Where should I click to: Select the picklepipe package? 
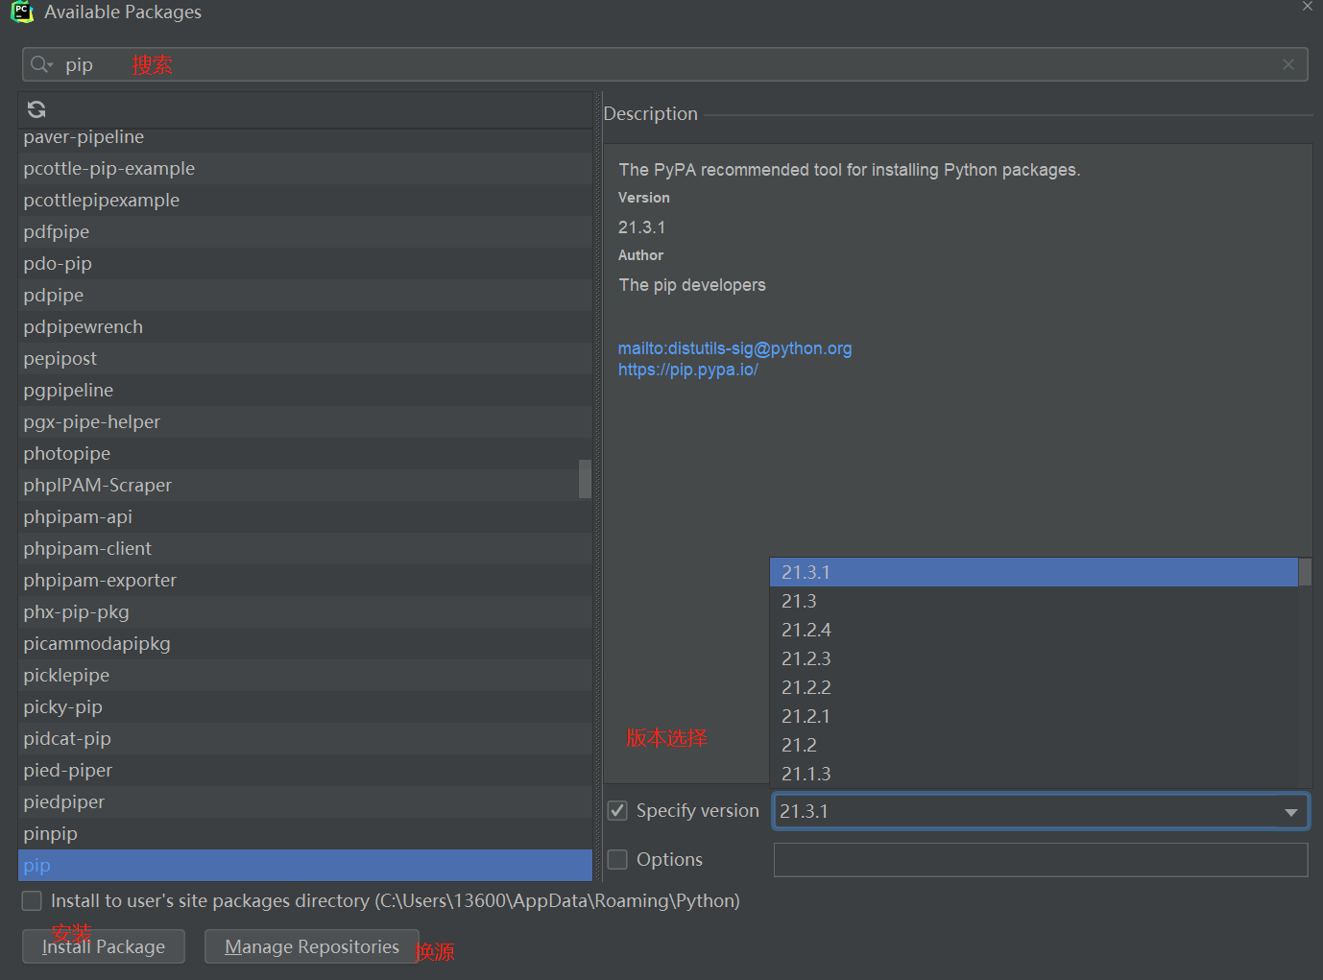point(305,676)
